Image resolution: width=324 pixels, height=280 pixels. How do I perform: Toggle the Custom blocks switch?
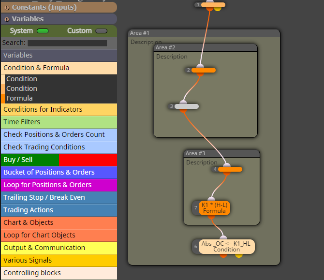pos(101,31)
